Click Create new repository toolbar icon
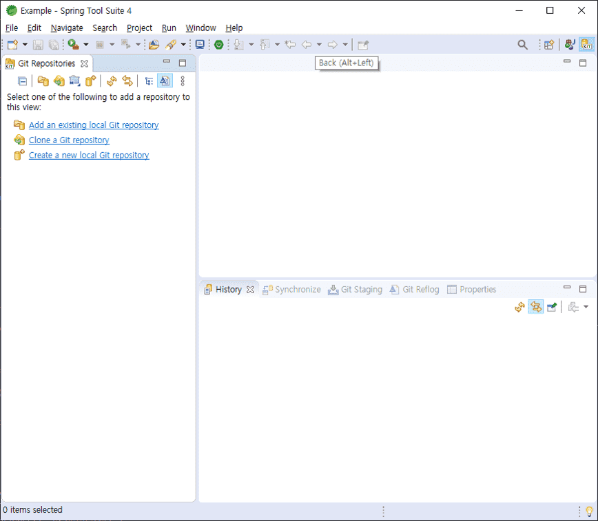The height and width of the screenshot is (521, 598). (x=91, y=81)
